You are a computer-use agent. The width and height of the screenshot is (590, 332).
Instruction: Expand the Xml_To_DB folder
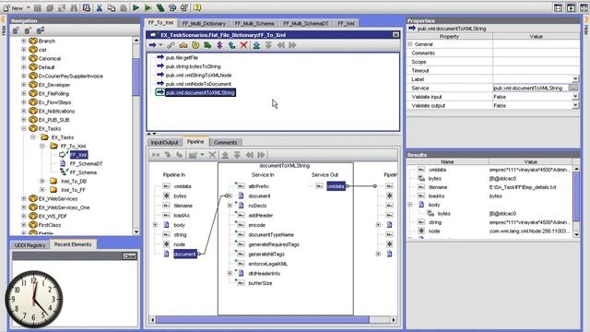tap(42, 181)
